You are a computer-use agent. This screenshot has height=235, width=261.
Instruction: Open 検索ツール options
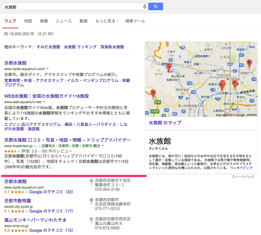click(135, 21)
